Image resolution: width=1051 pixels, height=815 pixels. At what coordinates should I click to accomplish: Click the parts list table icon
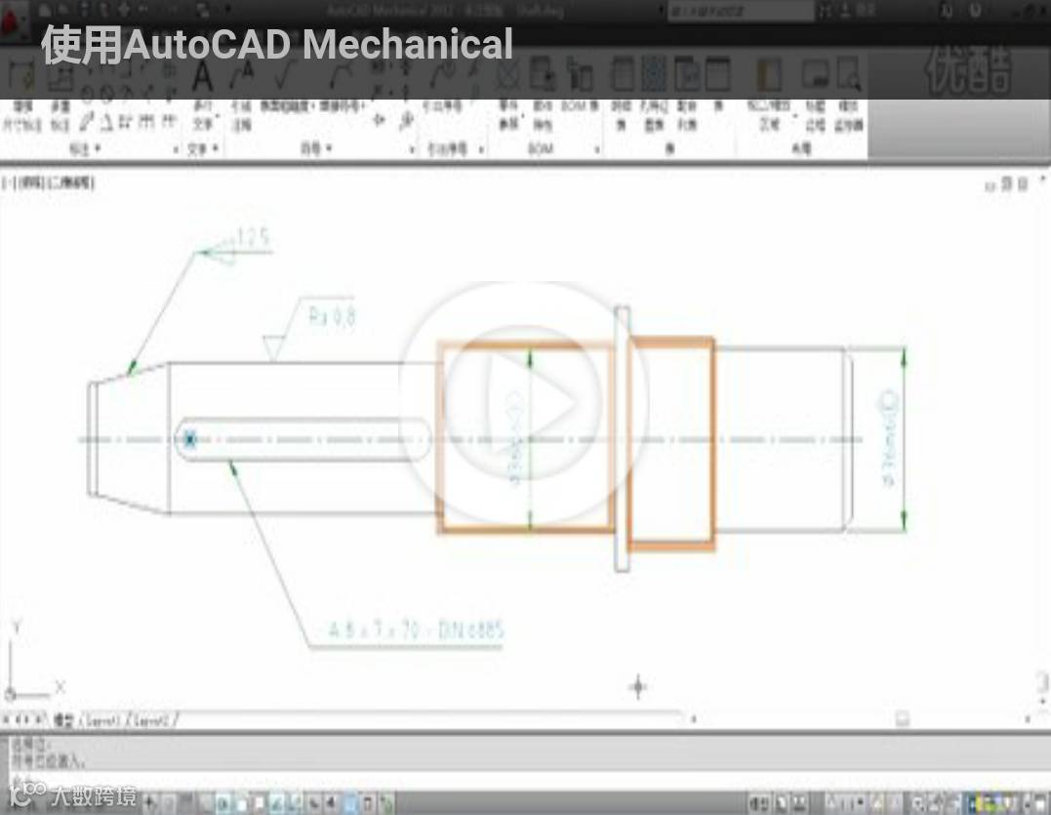click(624, 74)
